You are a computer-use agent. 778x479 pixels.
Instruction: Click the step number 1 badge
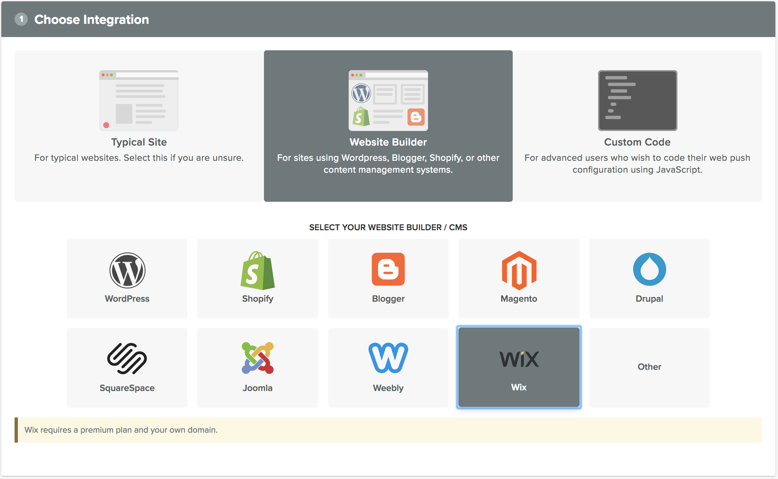click(22, 19)
